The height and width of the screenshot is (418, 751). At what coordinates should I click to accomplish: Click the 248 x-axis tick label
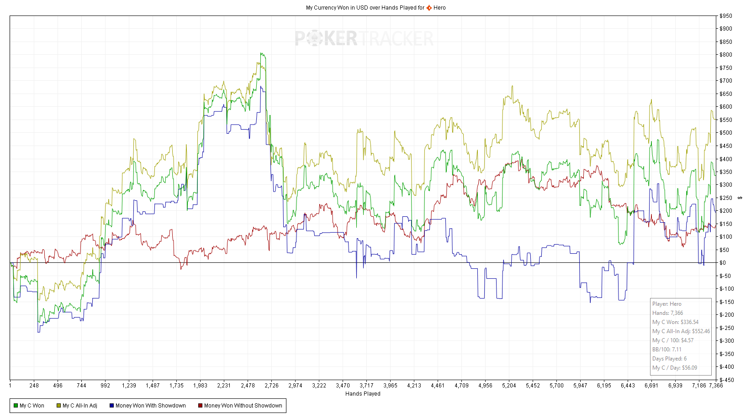(34, 386)
